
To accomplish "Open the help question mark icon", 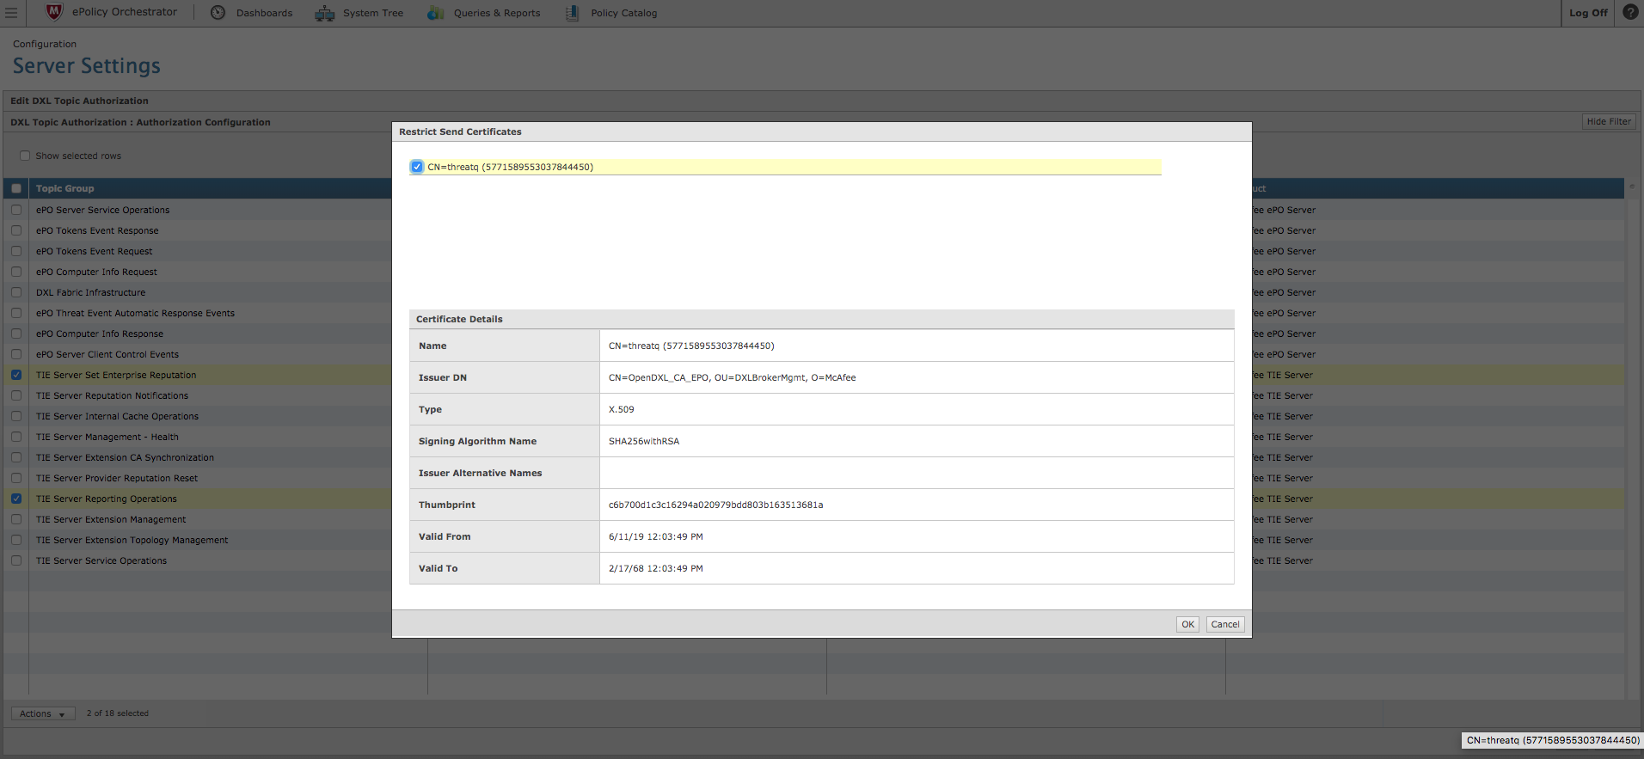I will (1630, 12).
